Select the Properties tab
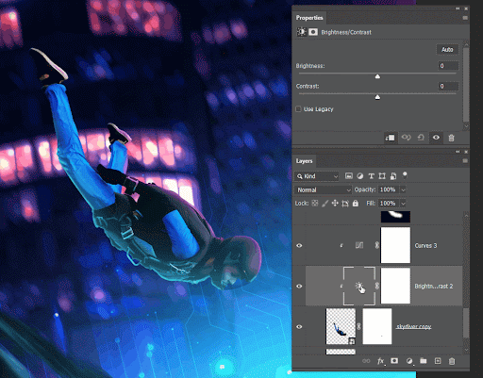The width and height of the screenshot is (483, 378). coord(309,18)
